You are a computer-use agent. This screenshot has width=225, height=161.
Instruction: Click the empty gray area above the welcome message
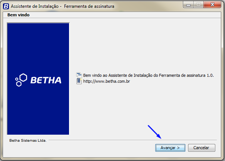145,46
